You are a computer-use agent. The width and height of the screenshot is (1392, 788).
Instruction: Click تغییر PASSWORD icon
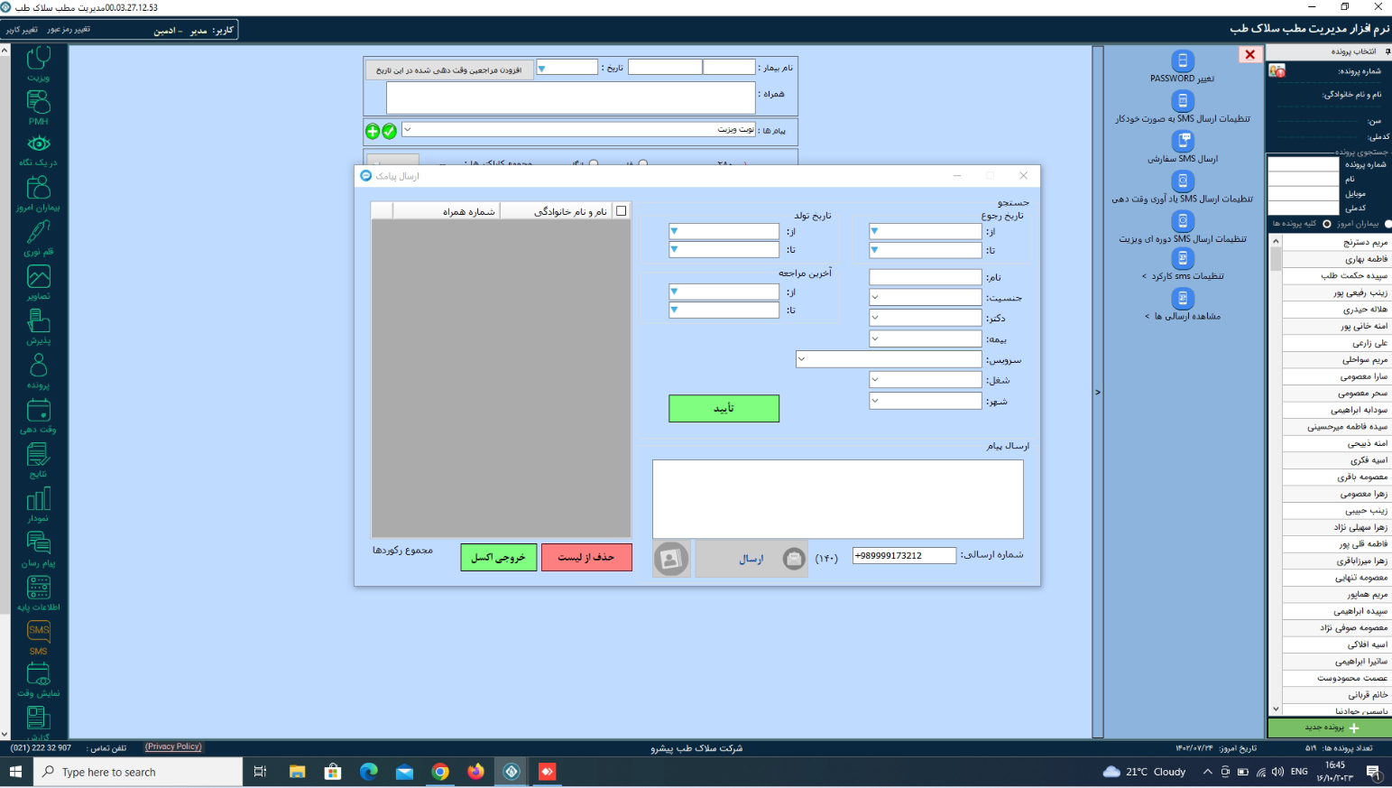coord(1183,61)
